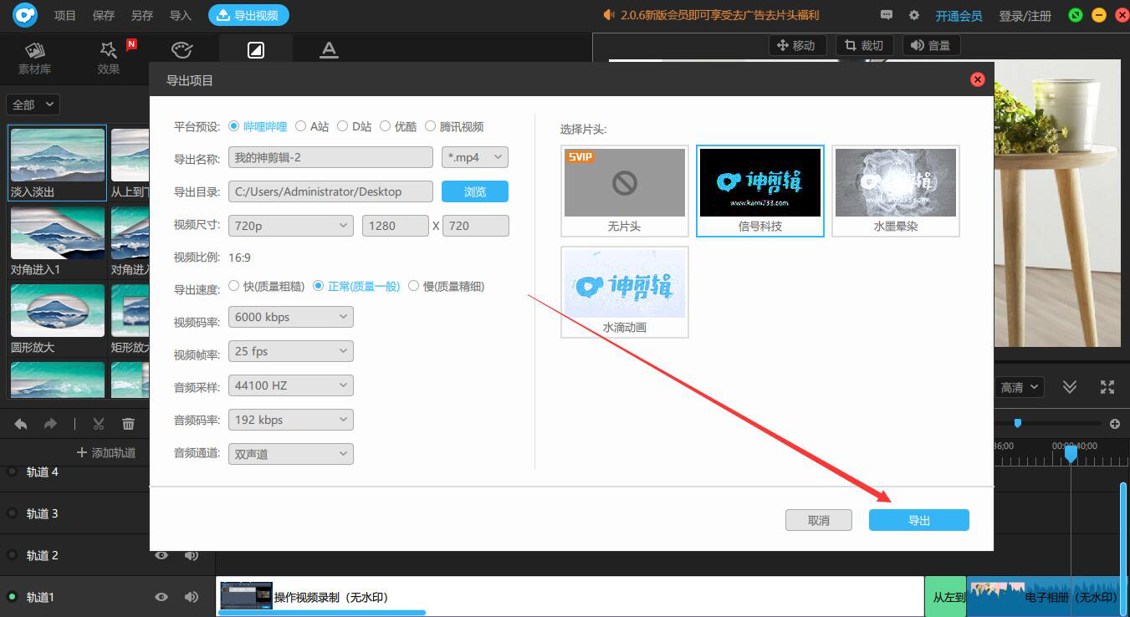The width and height of the screenshot is (1130, 617).
Task: Choose 正常(质量一般) export speed
Action: pyautogui.click(x=356, y=286)
